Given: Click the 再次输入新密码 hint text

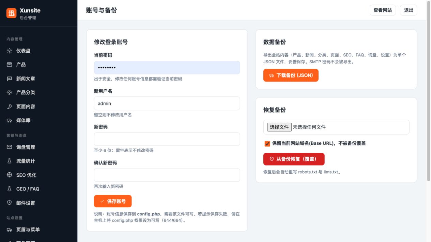Looking at the screenshot, I should (x=109, y=187).
